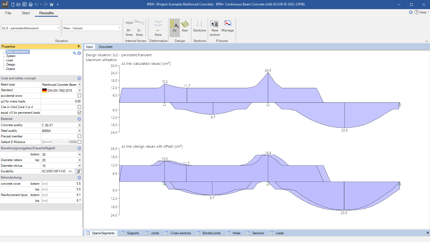430x242 pixels.
Task: Toggle the accidental snow checkbox
Action: click(79, 96)
